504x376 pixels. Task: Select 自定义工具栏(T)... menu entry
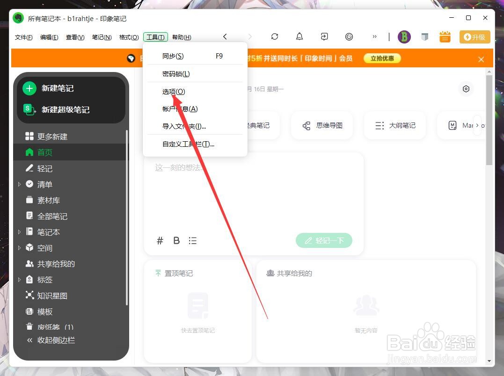point(195,144)
